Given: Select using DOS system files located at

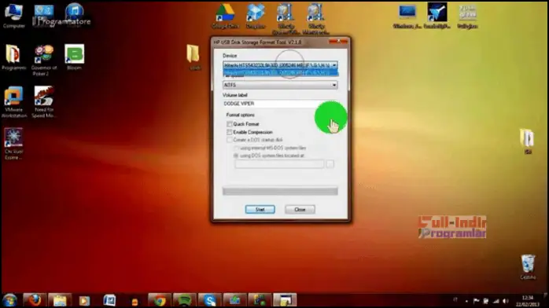Looking at the screenshot, I should (x=236, y=156).
